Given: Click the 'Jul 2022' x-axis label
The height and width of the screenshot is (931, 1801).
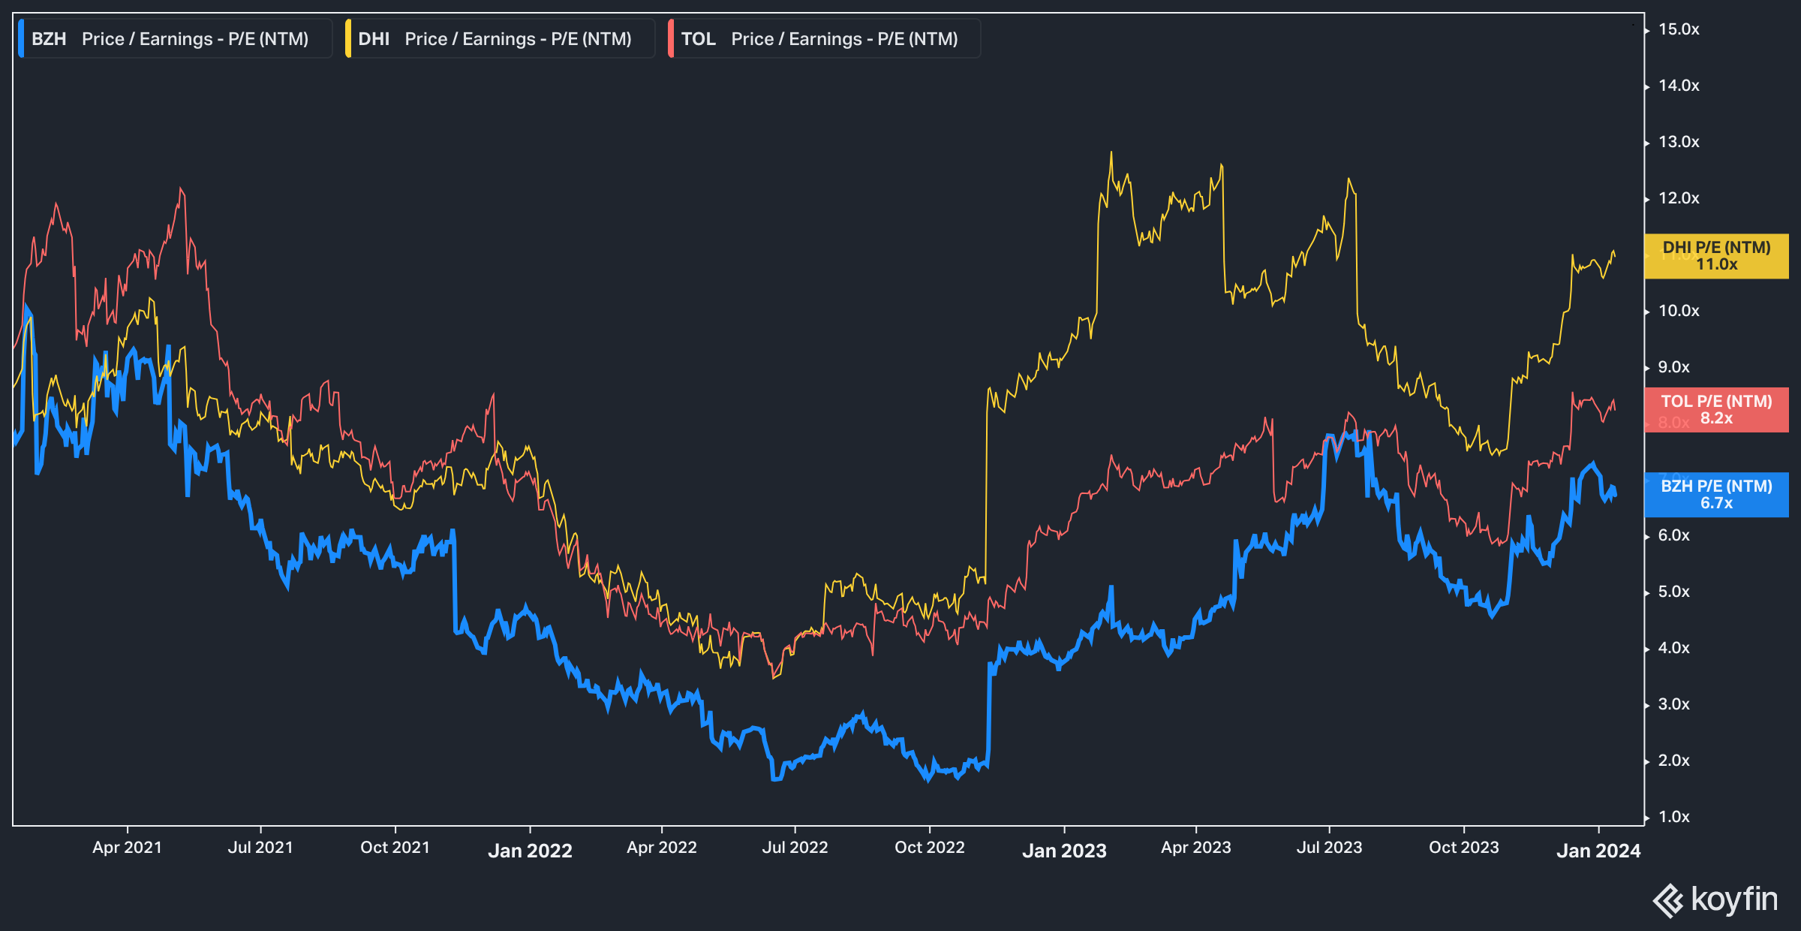Looking at the screenshot, I should [795, 848].
